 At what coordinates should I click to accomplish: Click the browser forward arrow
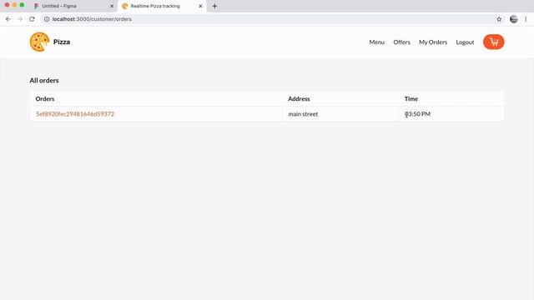point(20,19)
